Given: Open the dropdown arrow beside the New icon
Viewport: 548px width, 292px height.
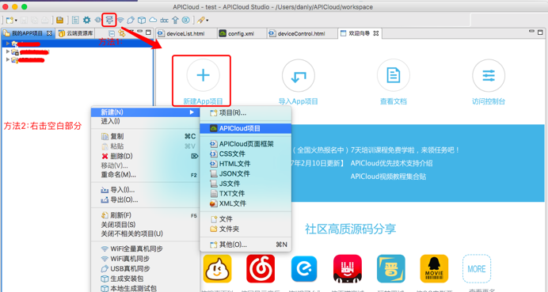Looking at the screenshot, I should pyautogui.click(x=16, y=21).
